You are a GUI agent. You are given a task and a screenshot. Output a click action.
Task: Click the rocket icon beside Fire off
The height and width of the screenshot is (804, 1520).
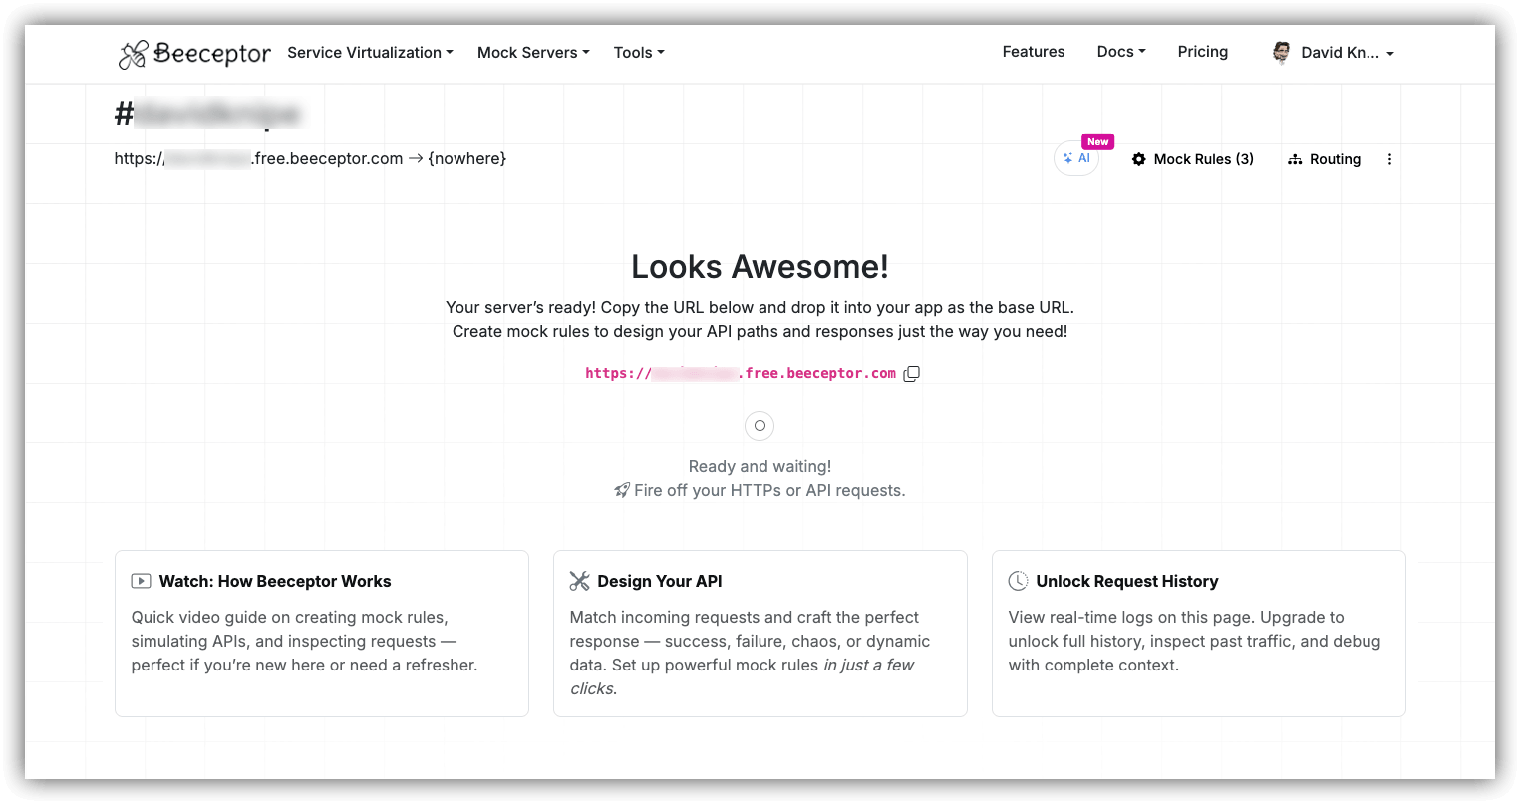(622, 490)
